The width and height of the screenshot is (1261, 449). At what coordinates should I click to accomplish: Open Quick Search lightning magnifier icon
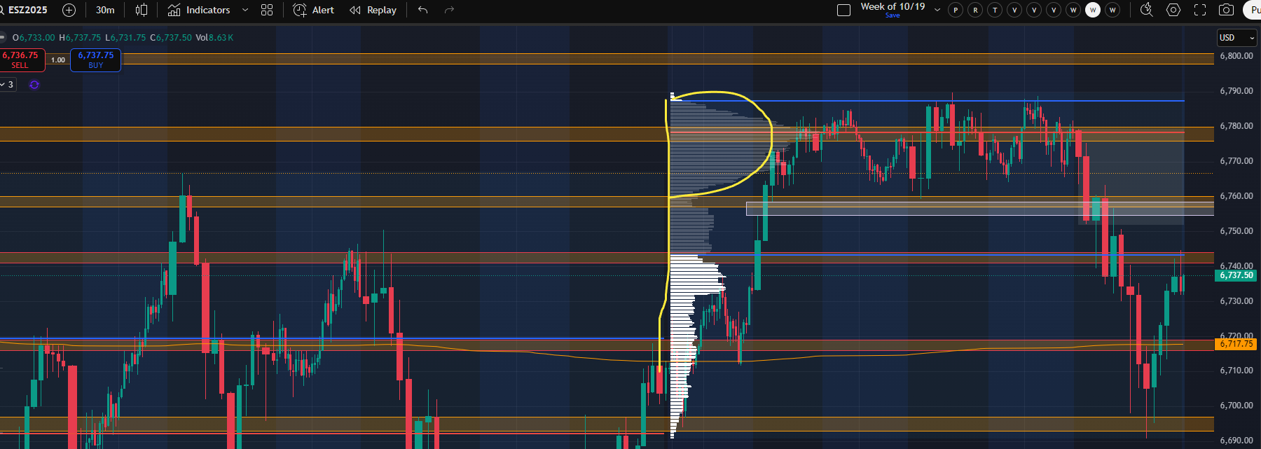1146,10
